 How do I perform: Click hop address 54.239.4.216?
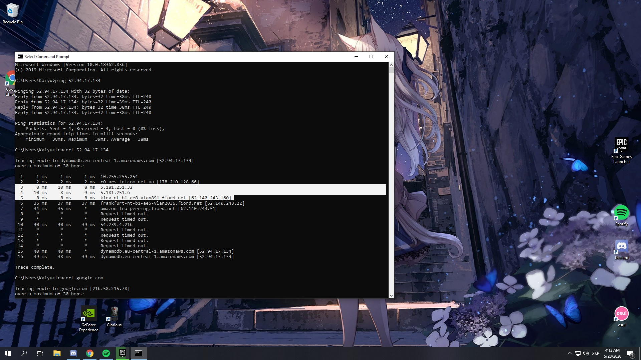point(117,225)
